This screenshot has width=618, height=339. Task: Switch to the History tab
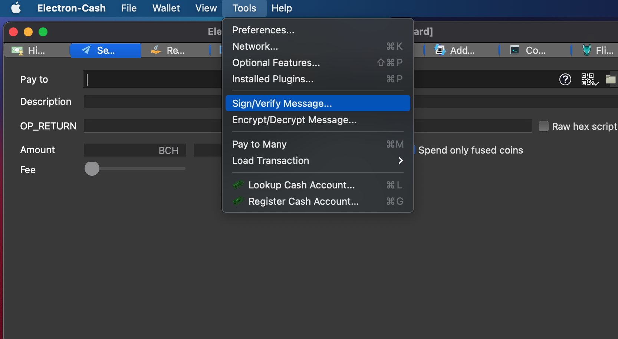(37, 50)
